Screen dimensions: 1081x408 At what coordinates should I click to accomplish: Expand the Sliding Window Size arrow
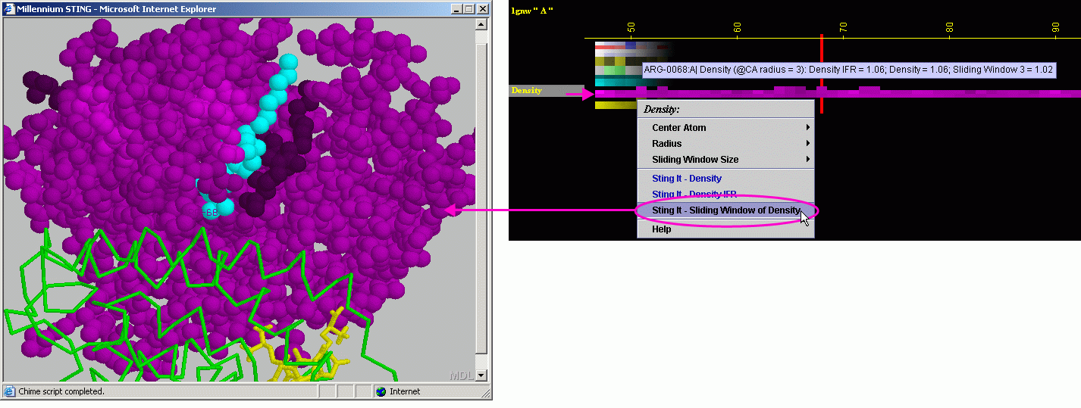click(x=808, y=160)
